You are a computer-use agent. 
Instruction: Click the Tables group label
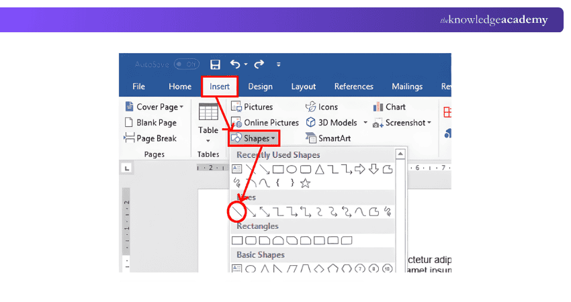coord(208,154)
